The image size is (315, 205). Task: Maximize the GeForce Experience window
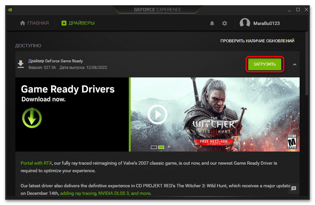pyautogui.click(x=298, y=10)
